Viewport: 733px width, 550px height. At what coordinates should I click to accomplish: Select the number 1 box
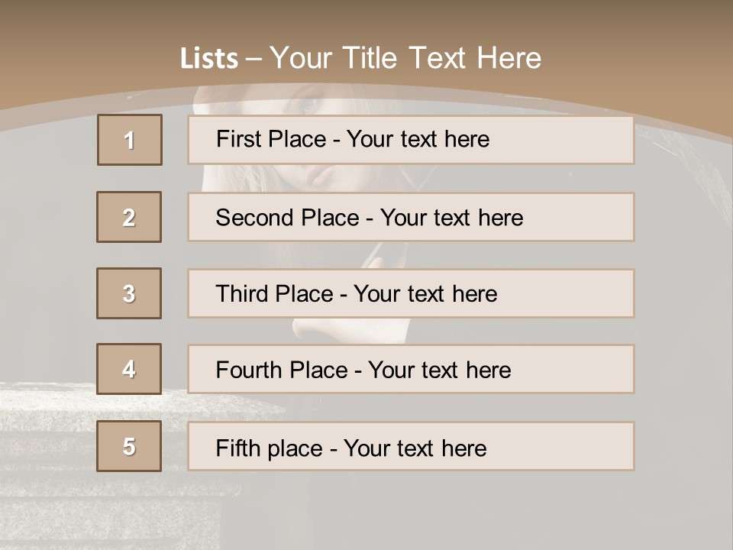pyautogui.click(x=130, y=140)
